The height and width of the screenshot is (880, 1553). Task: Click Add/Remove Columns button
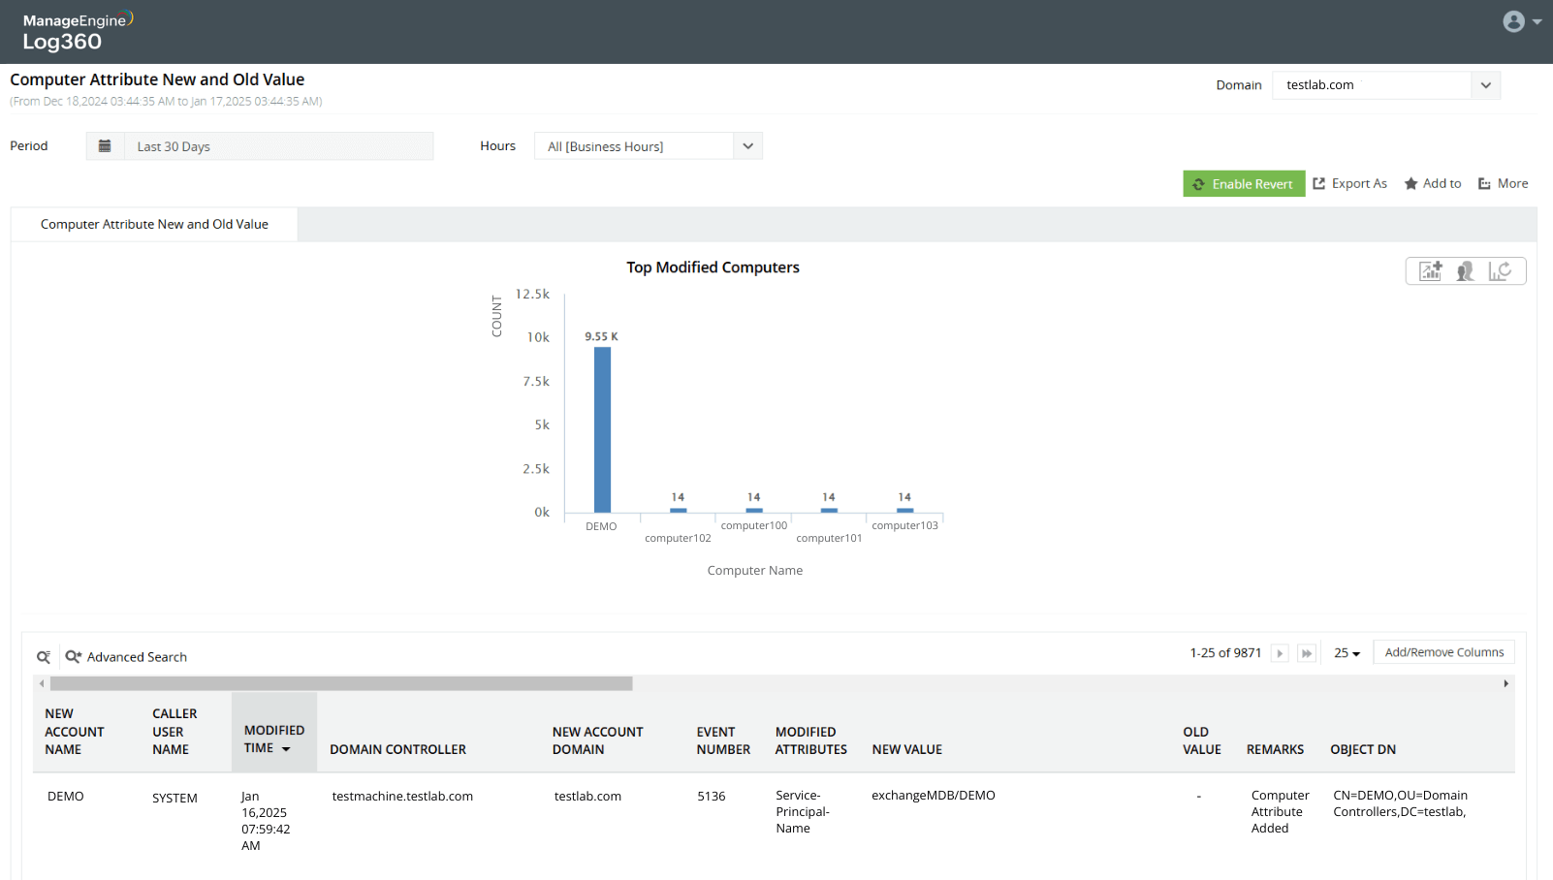(1443, 652)
